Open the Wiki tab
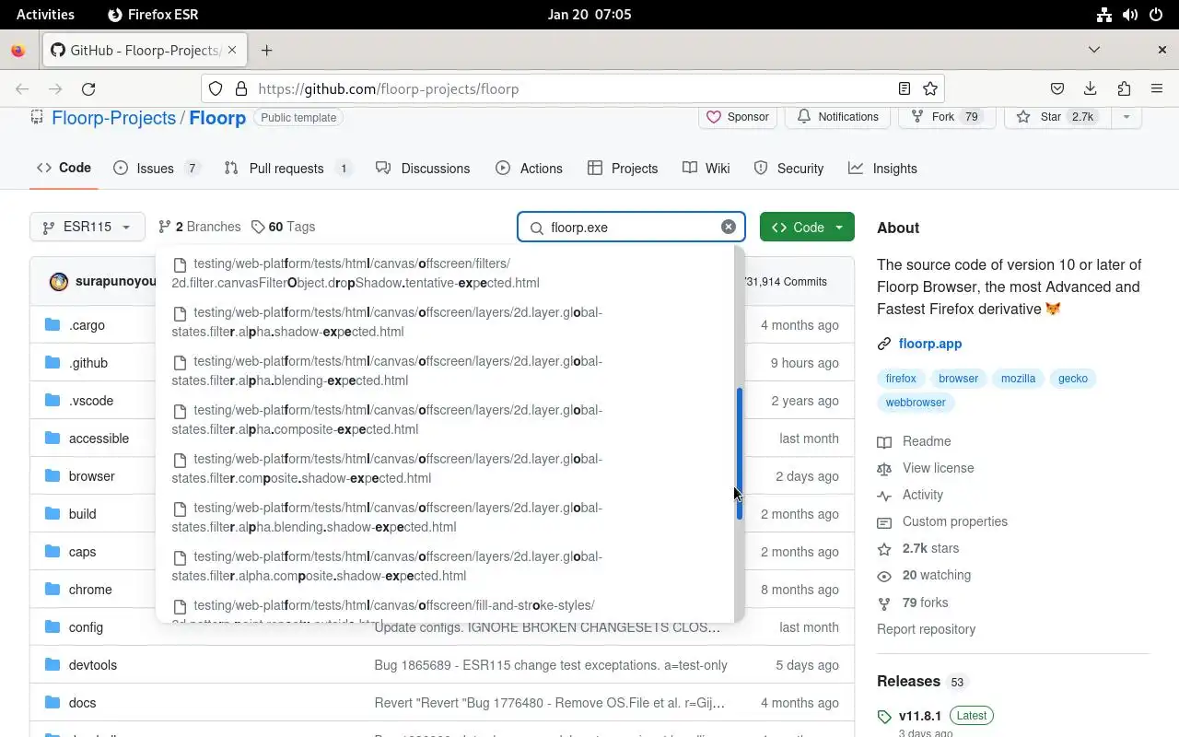Viewport: 1179px width, 737px height. pyautogui.click(x=706, y=168)
